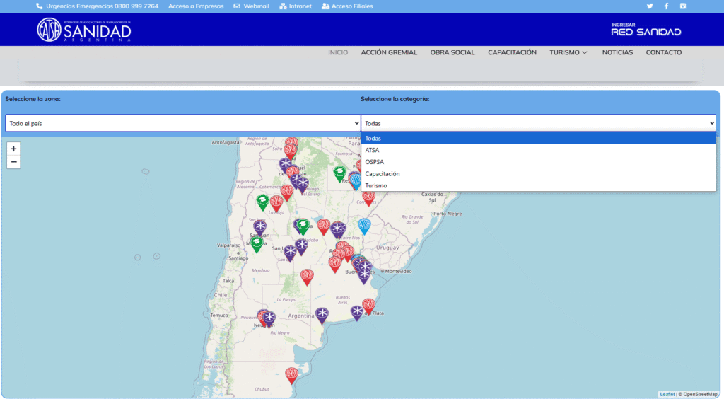Select the green marker at Córdoba
Image resolution: width=724 pixels, height=399 pixels.
(303, 227)
